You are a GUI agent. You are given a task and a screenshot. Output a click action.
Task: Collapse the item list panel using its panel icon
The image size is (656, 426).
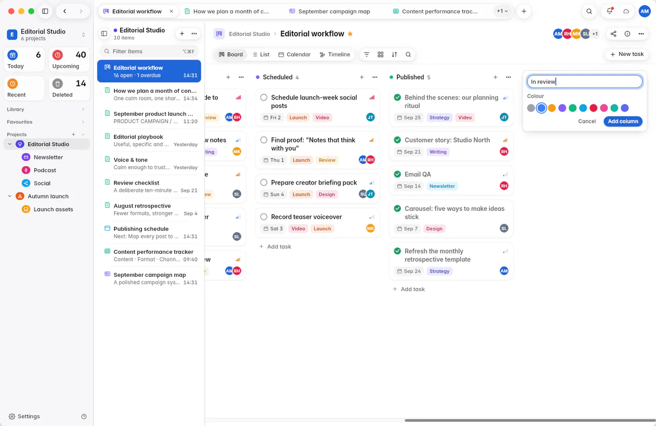coord(104,34)
